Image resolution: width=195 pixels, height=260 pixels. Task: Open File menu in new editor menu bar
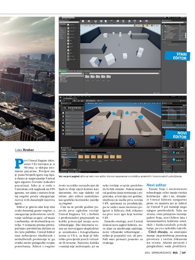(64, 96)
